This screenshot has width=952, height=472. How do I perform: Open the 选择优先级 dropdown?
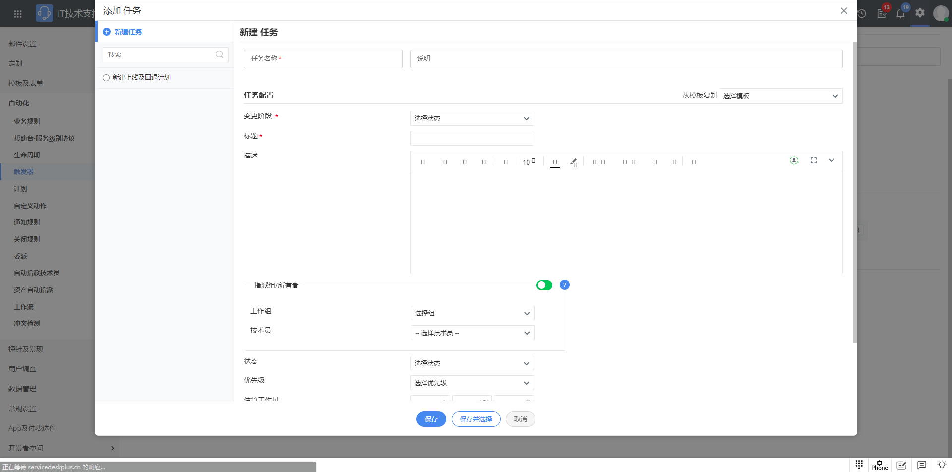coord(472,383)
